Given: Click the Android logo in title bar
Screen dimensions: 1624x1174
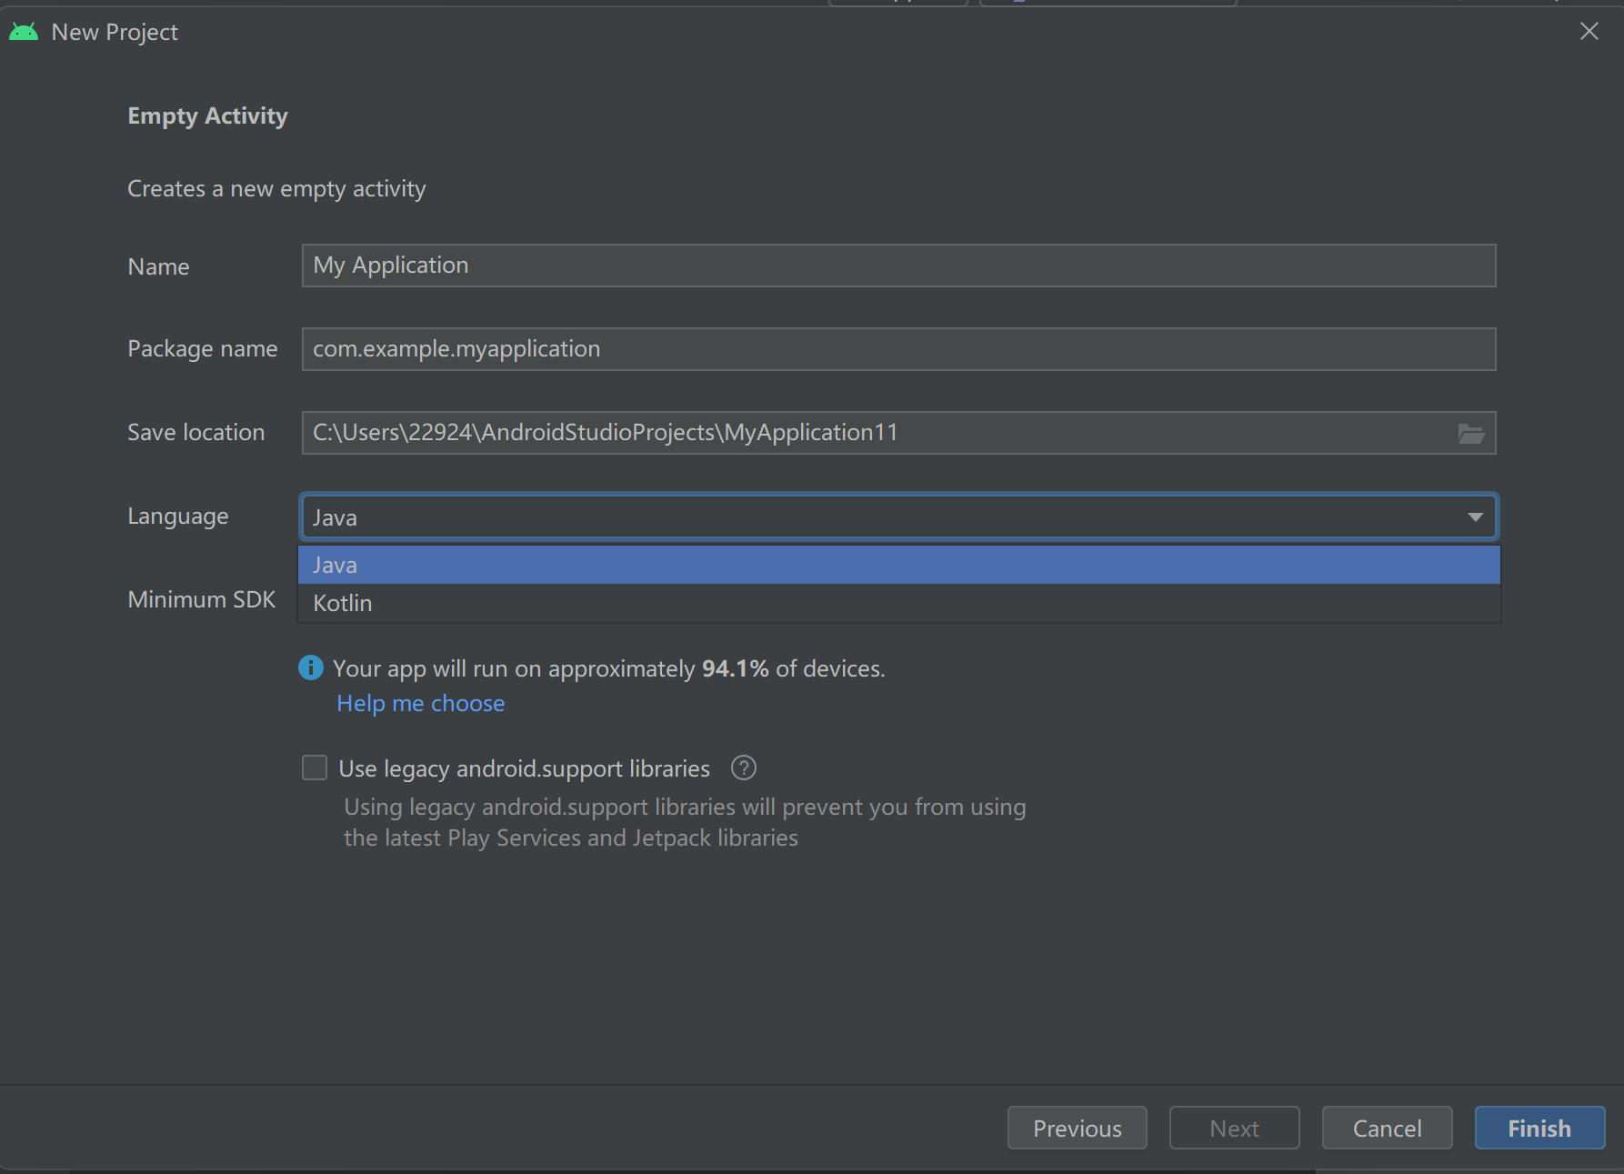Looking at the screenshot, I should 24,32.
